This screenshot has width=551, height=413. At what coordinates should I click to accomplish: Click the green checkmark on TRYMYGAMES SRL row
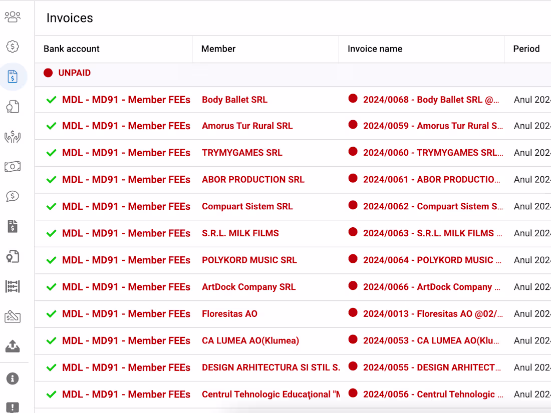pyautogui.click(x=51, y=153)
